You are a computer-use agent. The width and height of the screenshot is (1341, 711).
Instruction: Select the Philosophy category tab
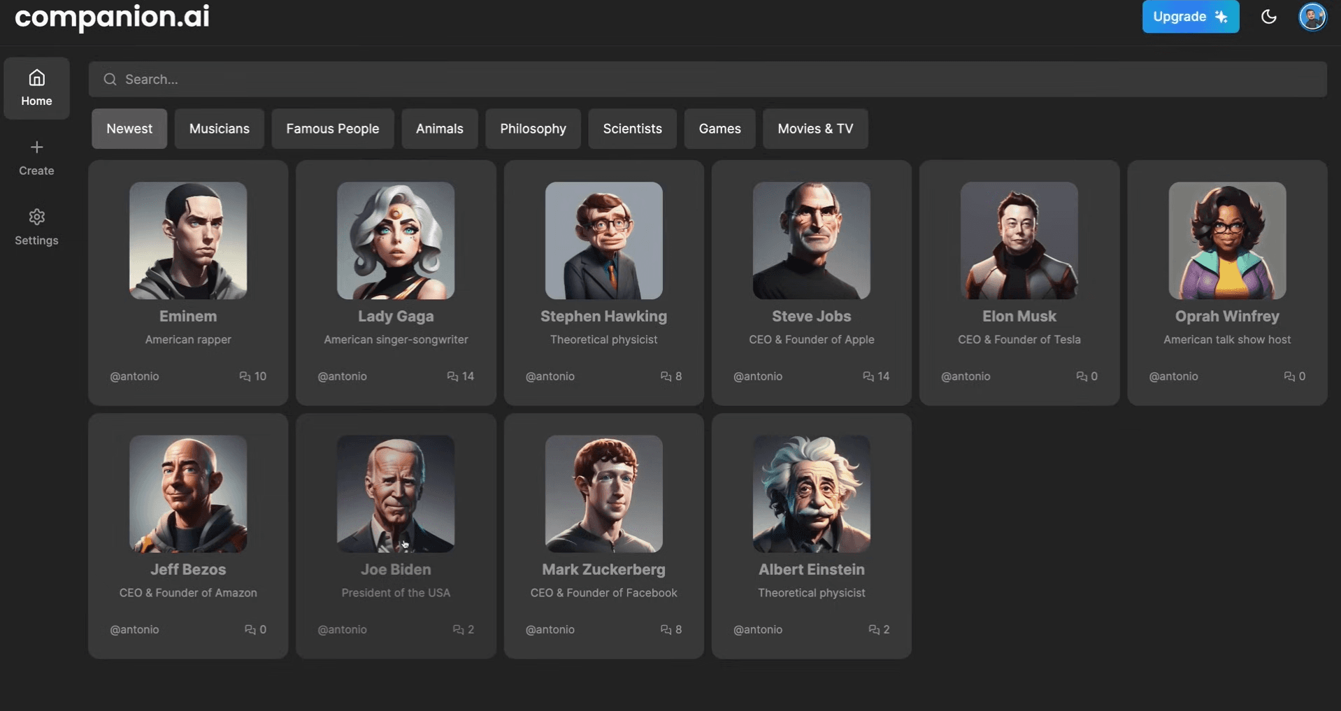pyautogui.click(x=533, y=129)
